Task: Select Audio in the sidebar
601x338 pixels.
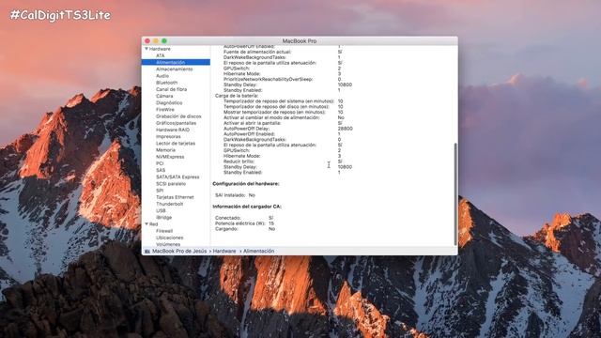Action: point(162,76)
